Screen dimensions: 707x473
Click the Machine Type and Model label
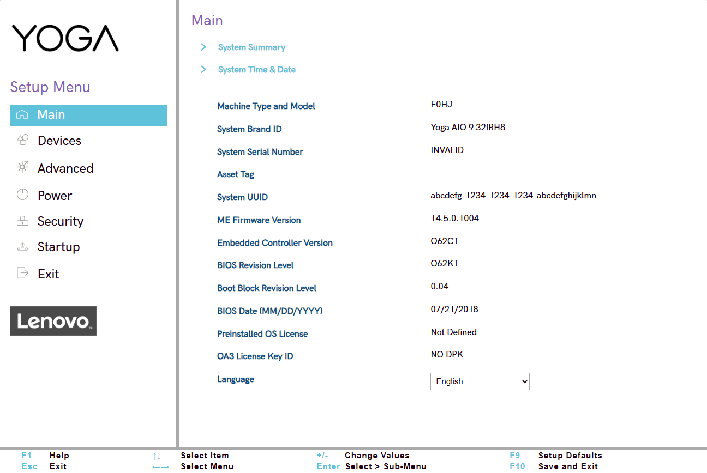click(x=266, y=106)
